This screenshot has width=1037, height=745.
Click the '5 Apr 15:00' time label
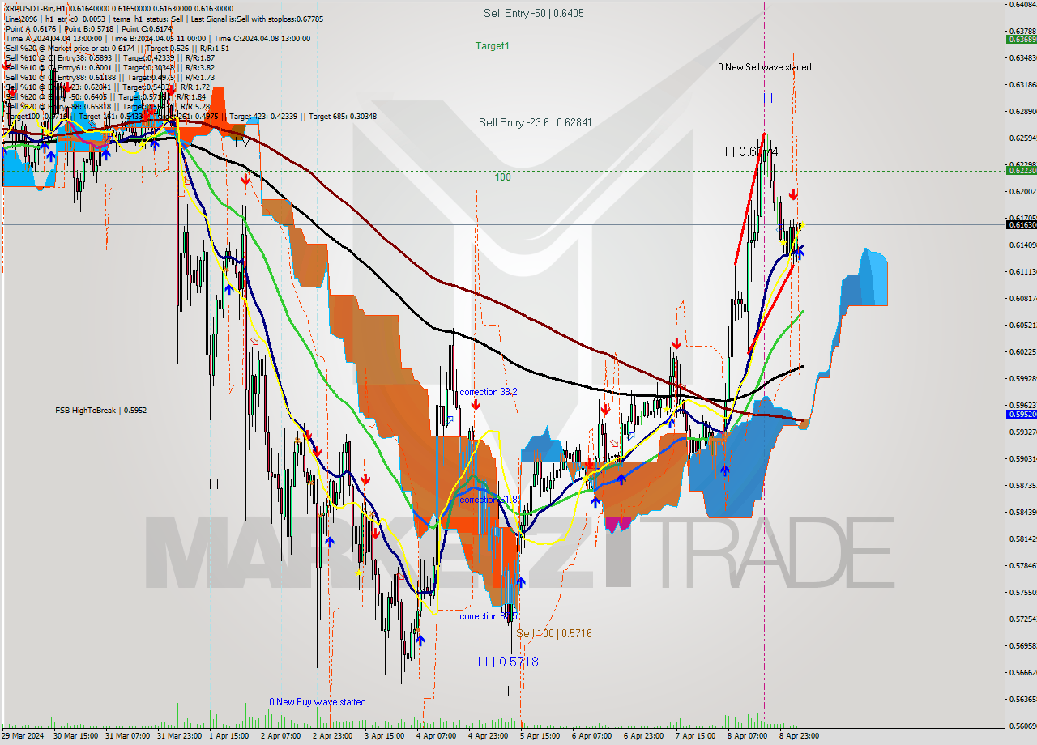tap(540, 736)
